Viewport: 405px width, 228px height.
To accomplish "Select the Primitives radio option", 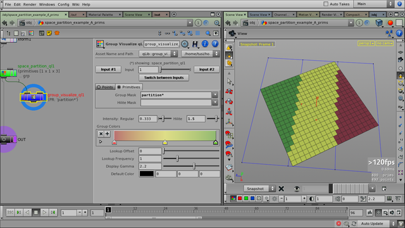I will click(x=128, y=87).
